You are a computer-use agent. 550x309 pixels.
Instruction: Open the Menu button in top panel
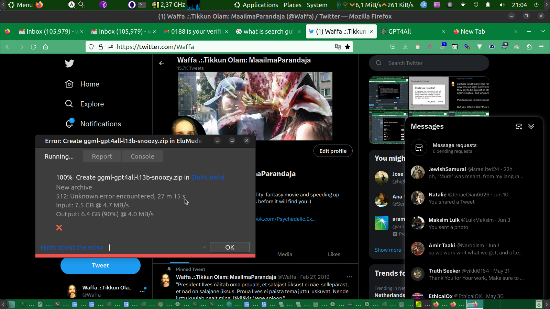21,5
